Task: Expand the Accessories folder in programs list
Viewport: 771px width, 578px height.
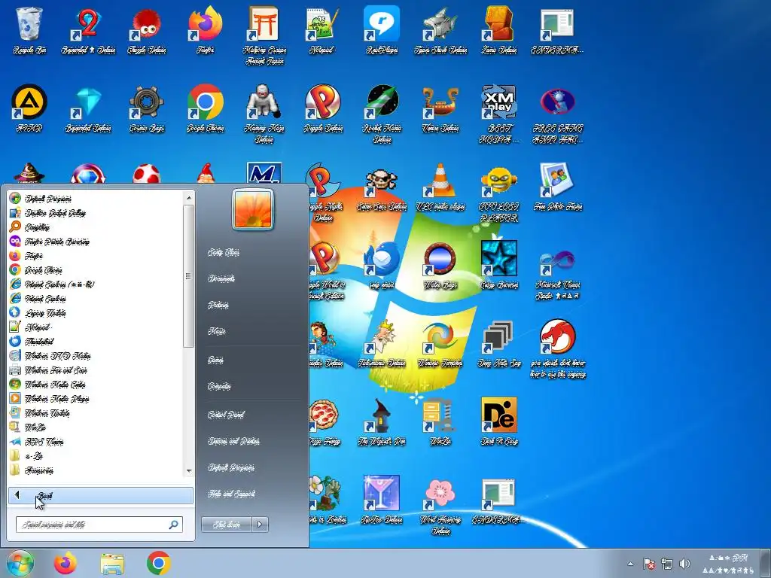Action: [96, 470]
